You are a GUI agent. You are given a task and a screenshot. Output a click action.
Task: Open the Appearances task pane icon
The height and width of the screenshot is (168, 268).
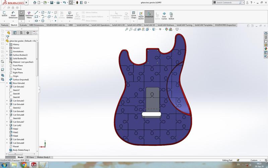266,49
